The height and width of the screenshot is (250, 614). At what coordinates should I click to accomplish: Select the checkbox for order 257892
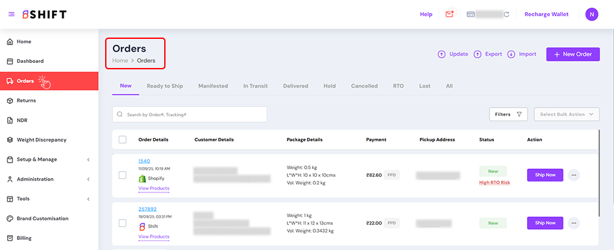click(x=123, y=223)
